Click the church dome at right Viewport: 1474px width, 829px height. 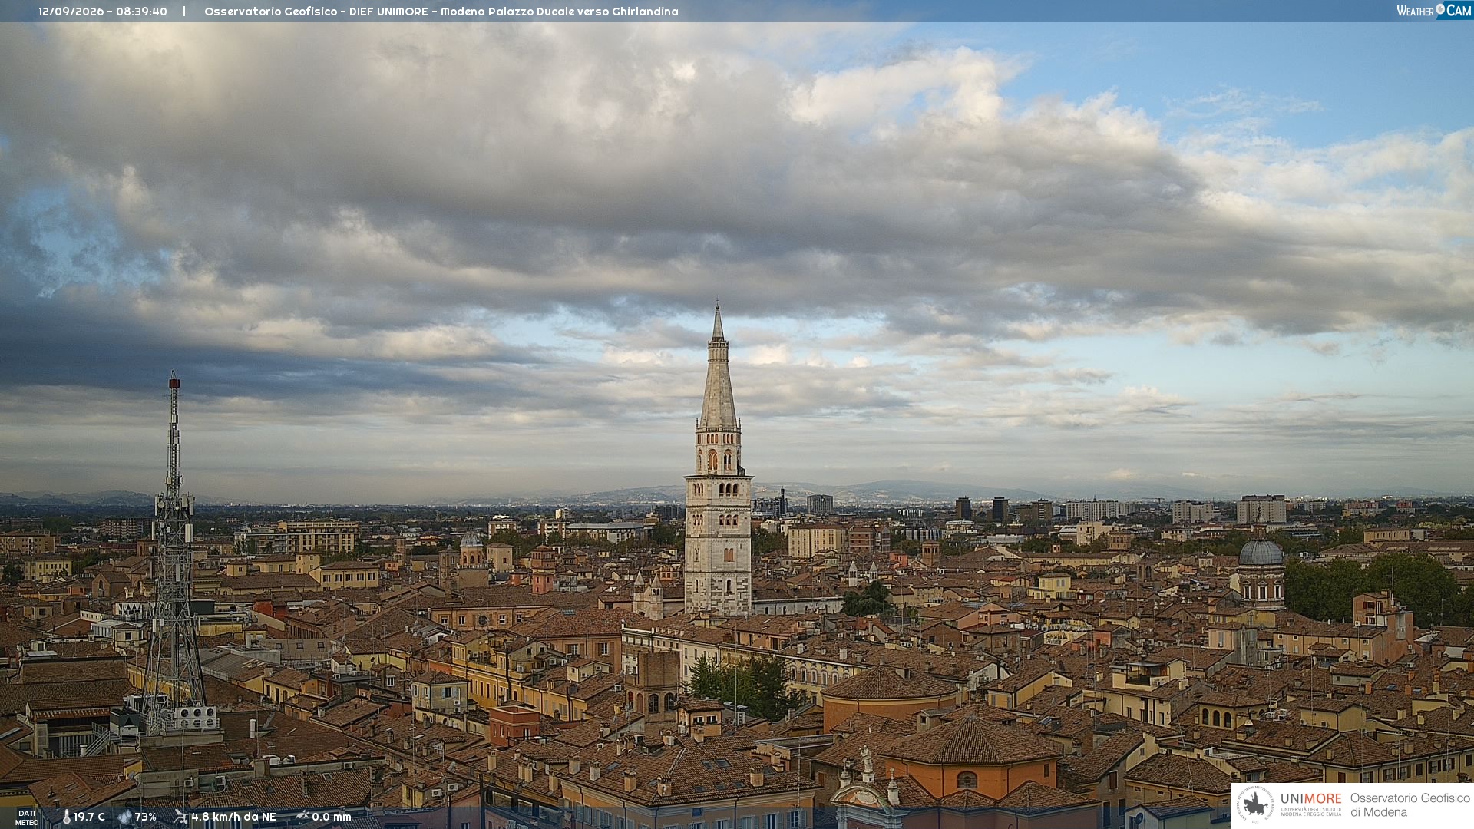pyautogui.click(x=1261, y=551)
